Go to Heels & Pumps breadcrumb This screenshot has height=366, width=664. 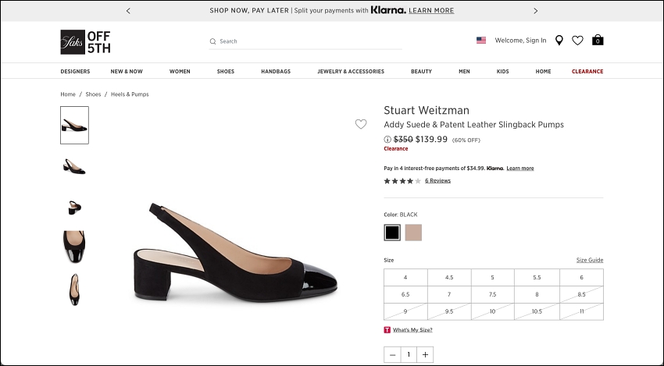pos(130,94)
